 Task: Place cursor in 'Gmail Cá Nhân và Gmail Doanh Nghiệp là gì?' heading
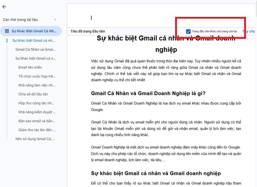click(x=148, y=93)
